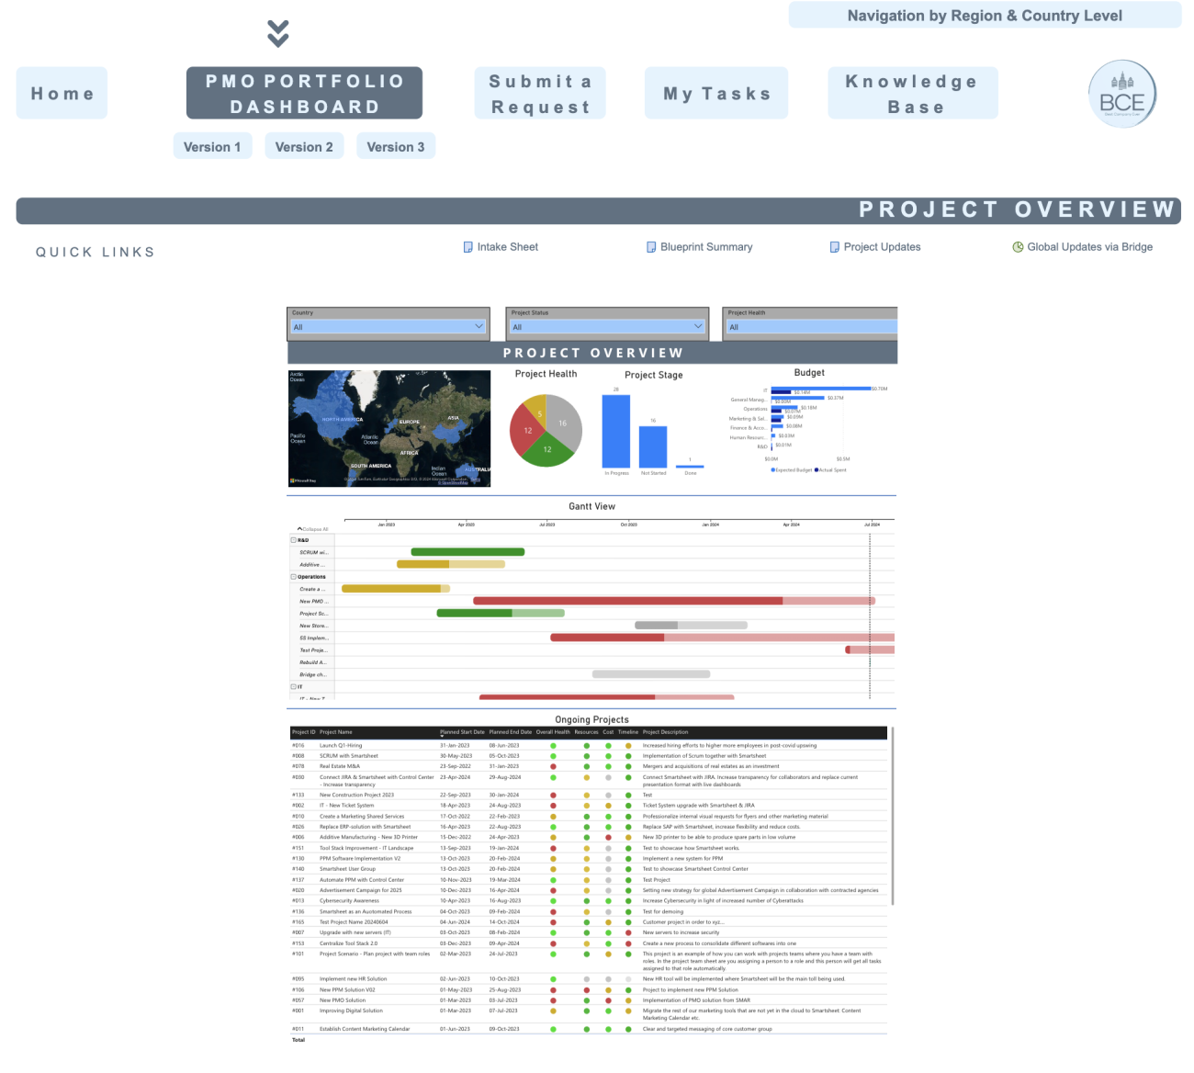Image resolution: width=1194 pixels, height=1073 pixels.
Task: Collapse the Operations group in Gantt view
Action: (x=292, y=576)
